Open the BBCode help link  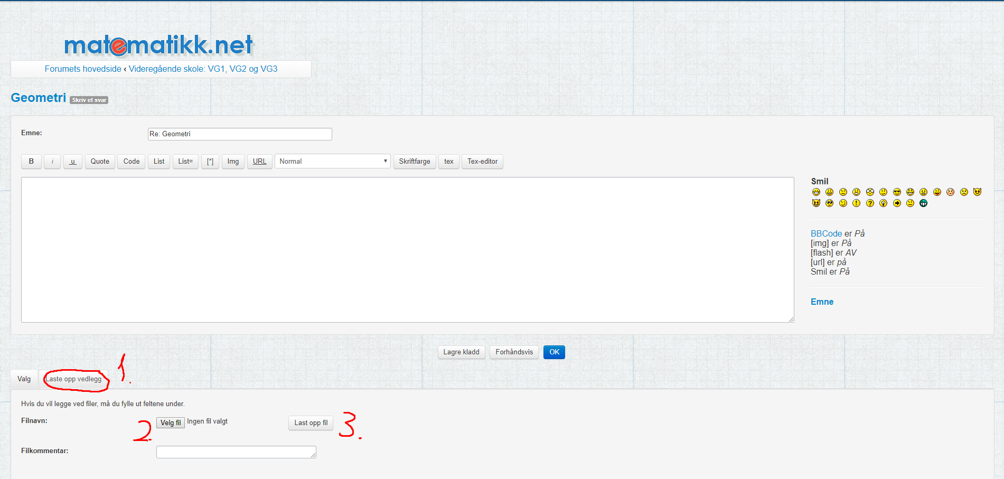pos(826,233)
